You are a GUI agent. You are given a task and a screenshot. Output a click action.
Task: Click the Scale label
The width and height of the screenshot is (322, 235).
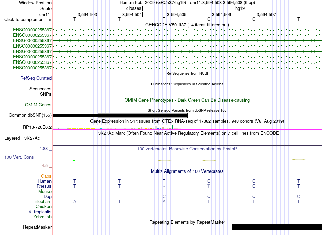point(46,8)
